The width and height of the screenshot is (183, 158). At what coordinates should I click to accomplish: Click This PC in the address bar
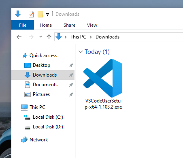pos(78,37)
